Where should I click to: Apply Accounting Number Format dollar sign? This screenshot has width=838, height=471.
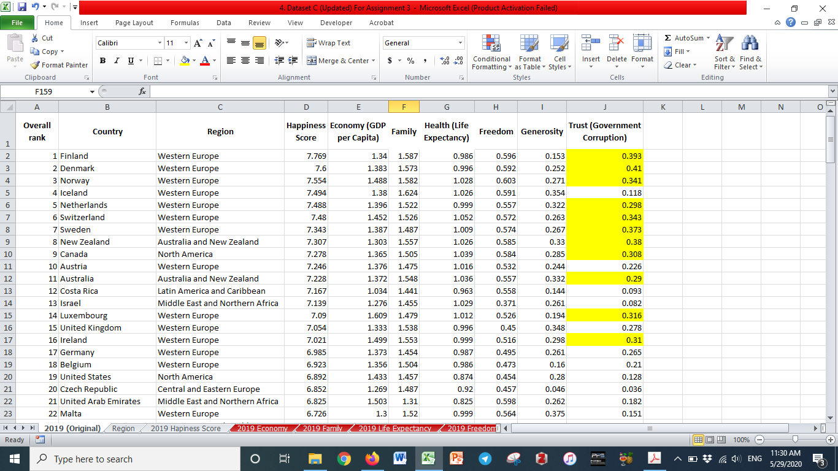390,61
